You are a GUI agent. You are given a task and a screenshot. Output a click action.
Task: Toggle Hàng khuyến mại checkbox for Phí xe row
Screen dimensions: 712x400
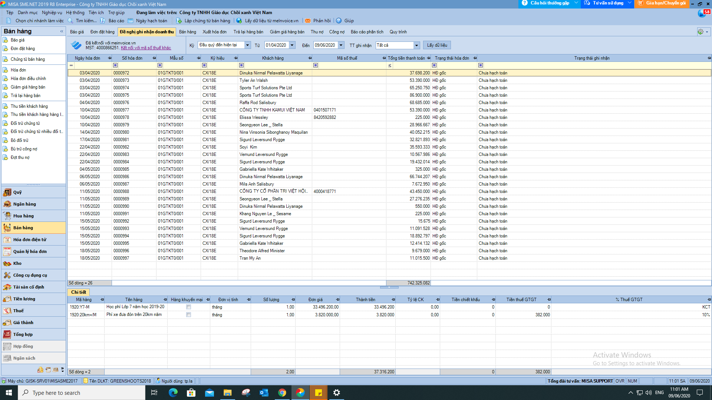point(188,315)
